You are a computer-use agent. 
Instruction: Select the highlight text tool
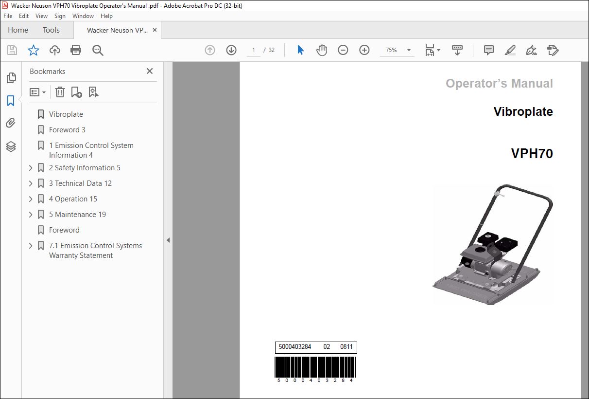(510, 50)
